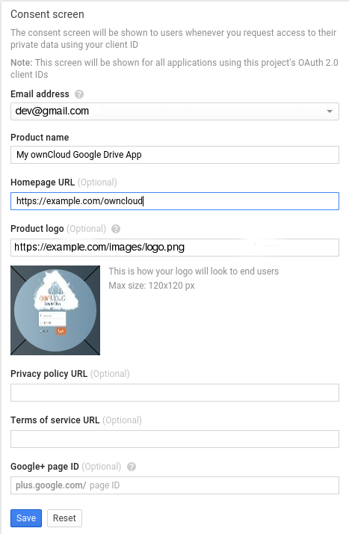Viewport: 349px width, 534px height.
Task: Click the Homepage URL label
Action: tap(43, 182)
